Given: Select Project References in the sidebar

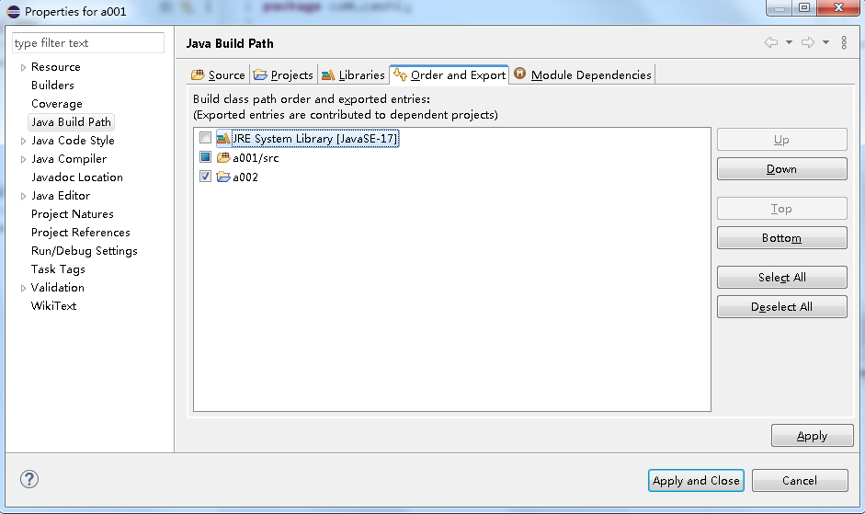Looking at the screenshot, I should pyautogui.click(x=81, y=233).
